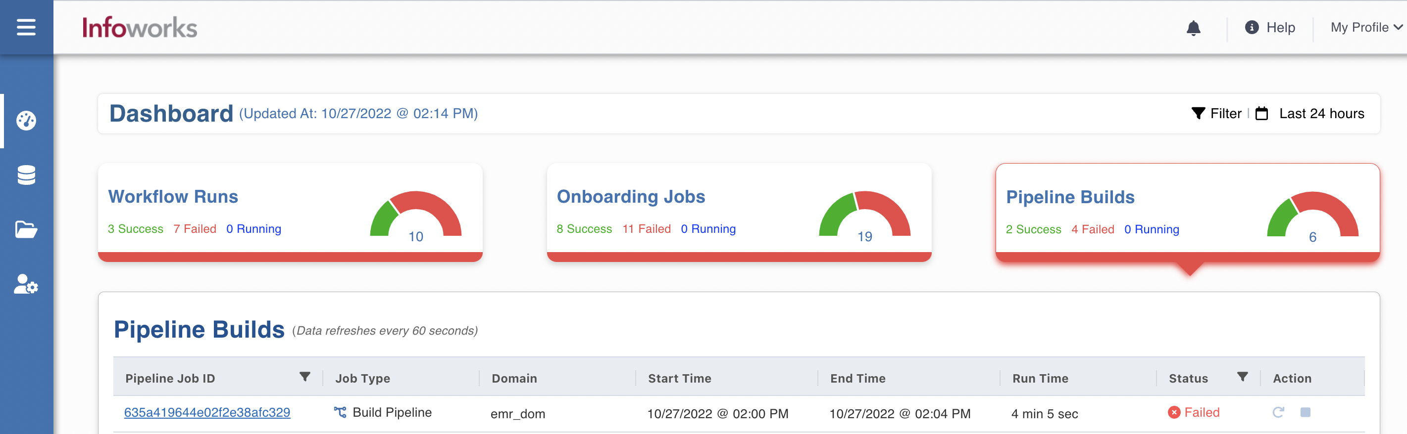Viewport: 1407px width, 434px height.
Task: Click 7 Failed in Workflow Runs
Action: (x=195, y=229)
